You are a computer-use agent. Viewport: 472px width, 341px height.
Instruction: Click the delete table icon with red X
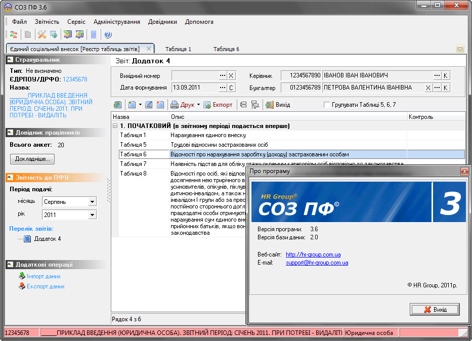[160, 105]
